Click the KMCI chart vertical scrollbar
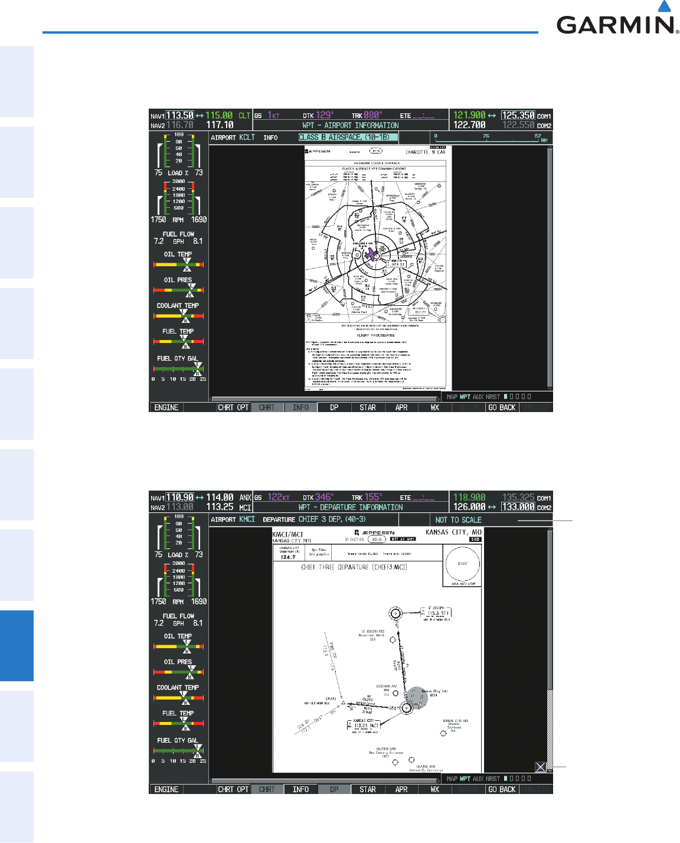680x843 pixels. (550, 649)
